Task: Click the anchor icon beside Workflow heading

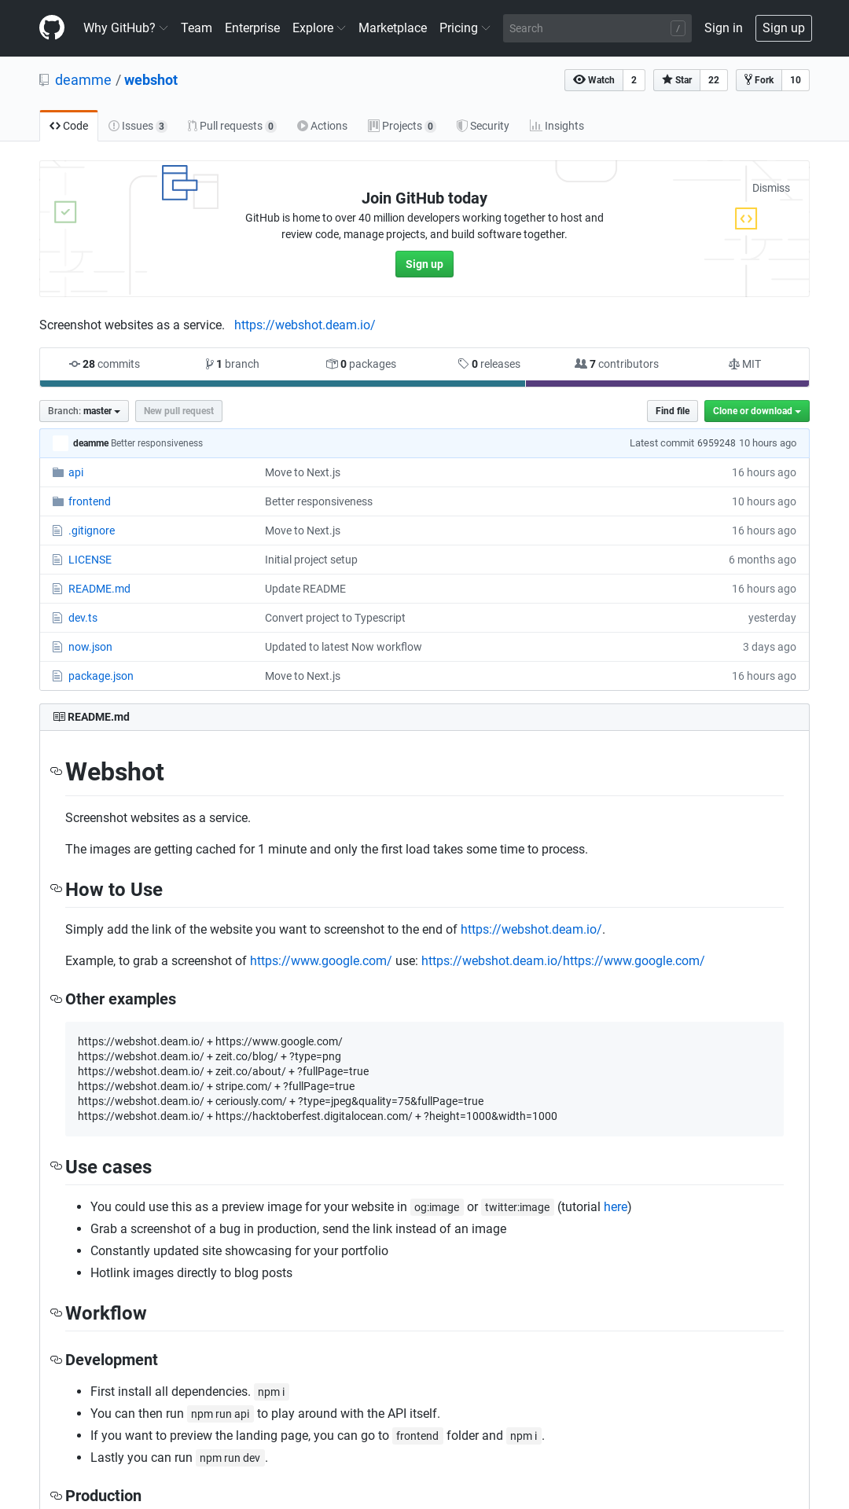Action: tap(56, 1313)
